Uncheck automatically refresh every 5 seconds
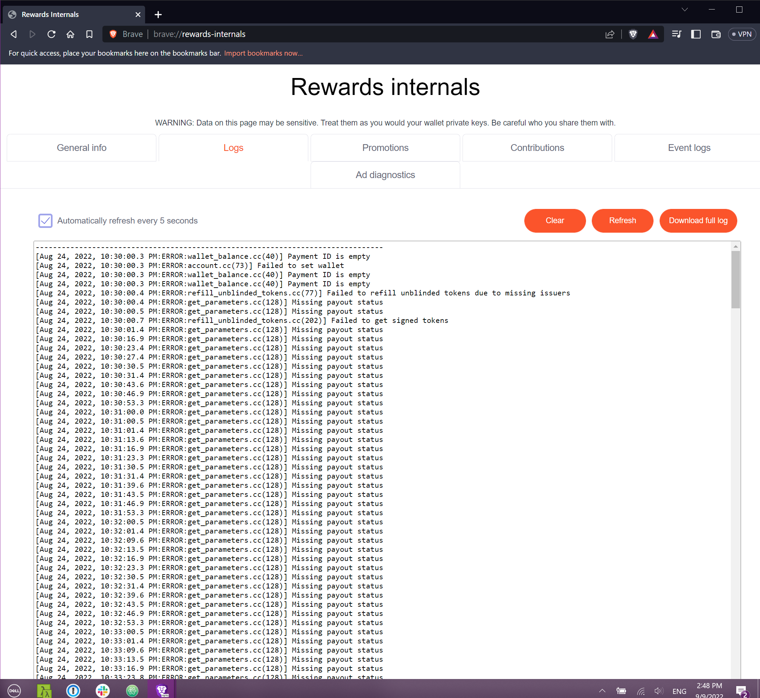 (45, 220)
